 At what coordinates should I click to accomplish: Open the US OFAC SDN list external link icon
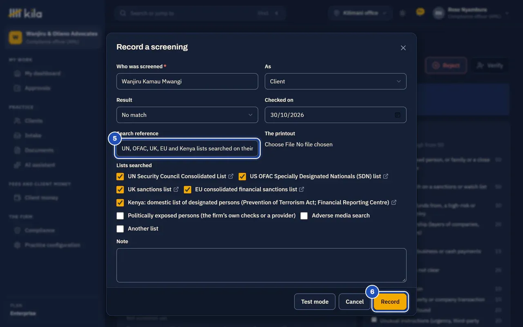click(x=386, y=176)
